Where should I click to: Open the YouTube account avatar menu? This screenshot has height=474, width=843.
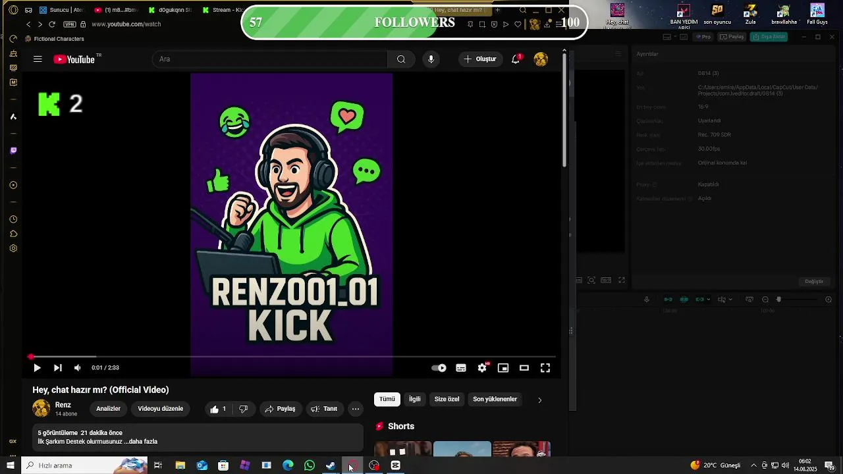coord(541,59)
